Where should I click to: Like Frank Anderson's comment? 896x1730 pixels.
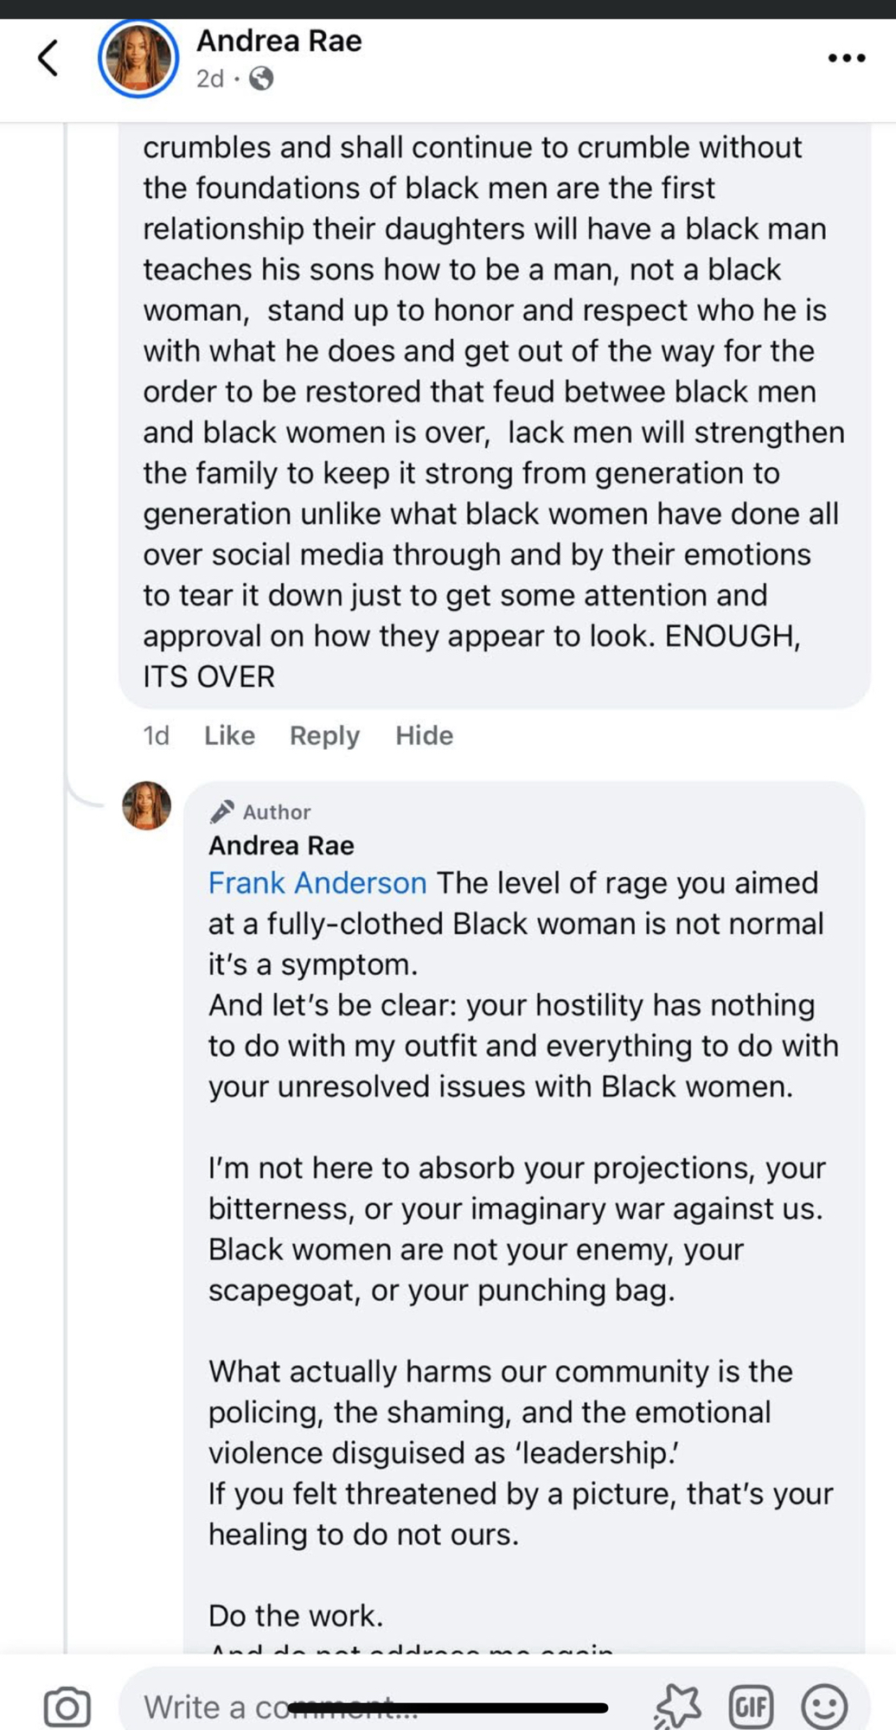[229, 735]
